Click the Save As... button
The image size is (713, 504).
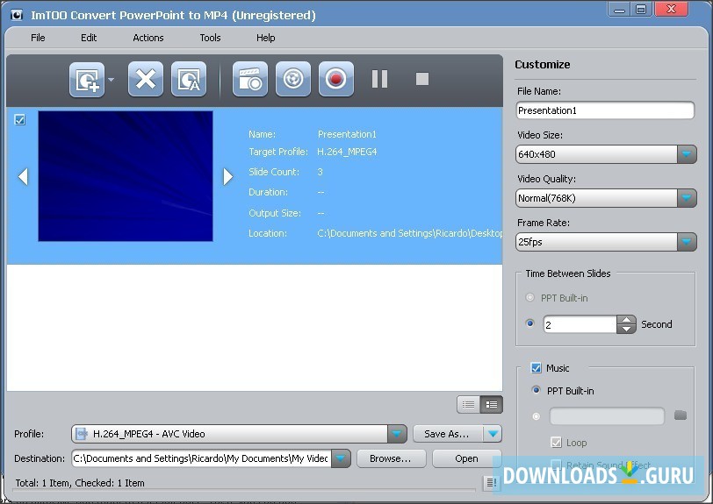pos(448,434)
